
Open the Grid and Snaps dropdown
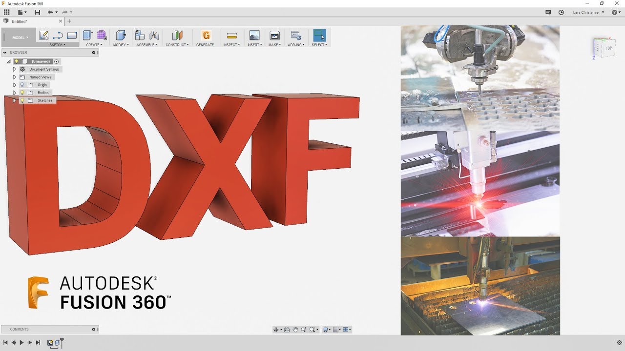coord(337,330)
